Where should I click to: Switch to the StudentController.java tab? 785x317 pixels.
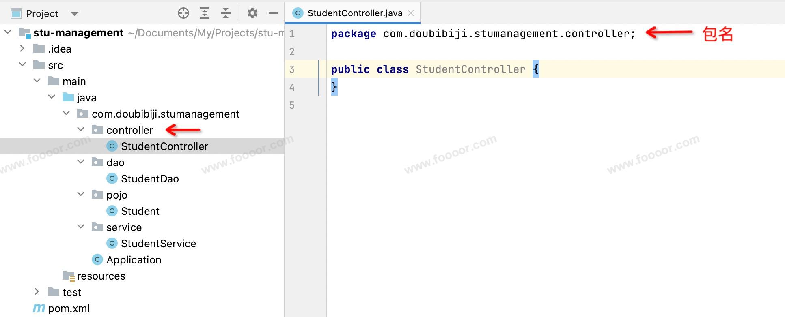tap(354, 13)
